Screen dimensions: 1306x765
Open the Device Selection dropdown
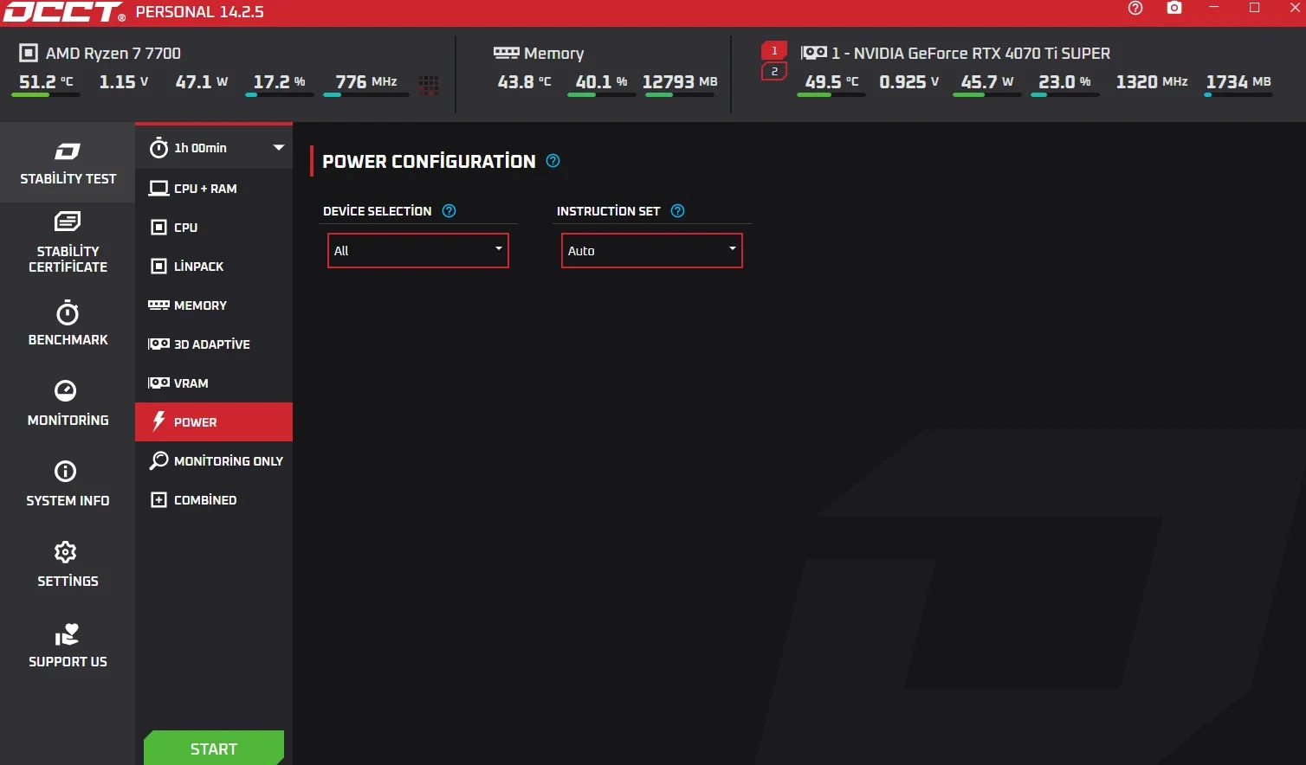(x=418, y=251)
